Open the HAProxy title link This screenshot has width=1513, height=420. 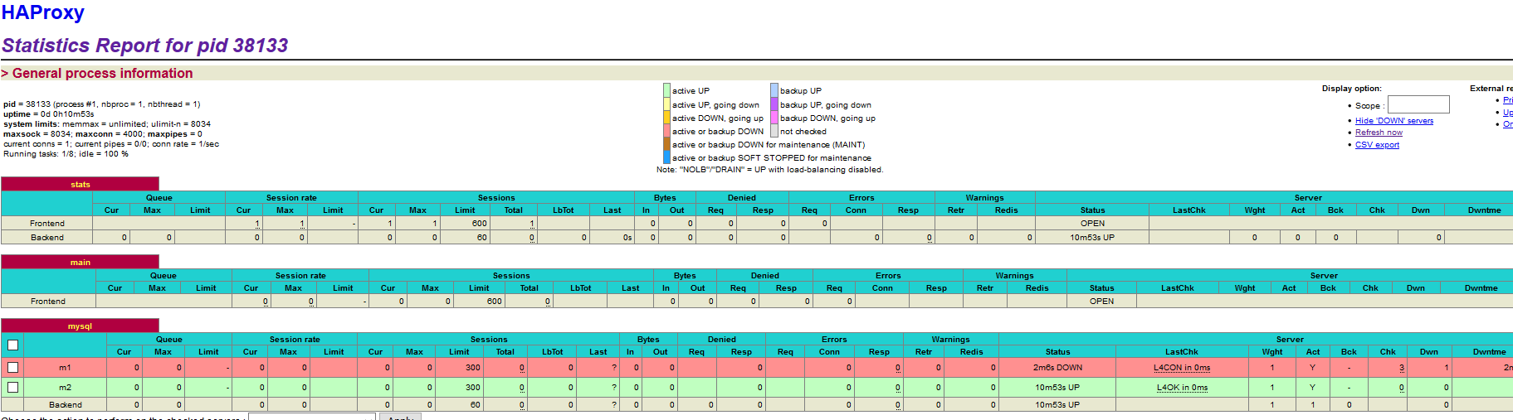43,12
